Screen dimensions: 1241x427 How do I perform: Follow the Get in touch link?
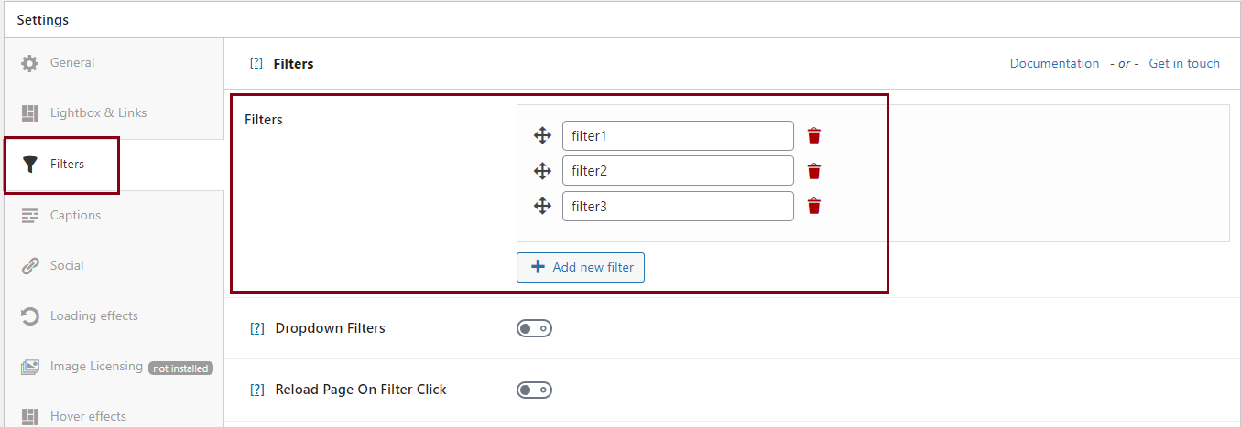click(x=1184, y=64)
